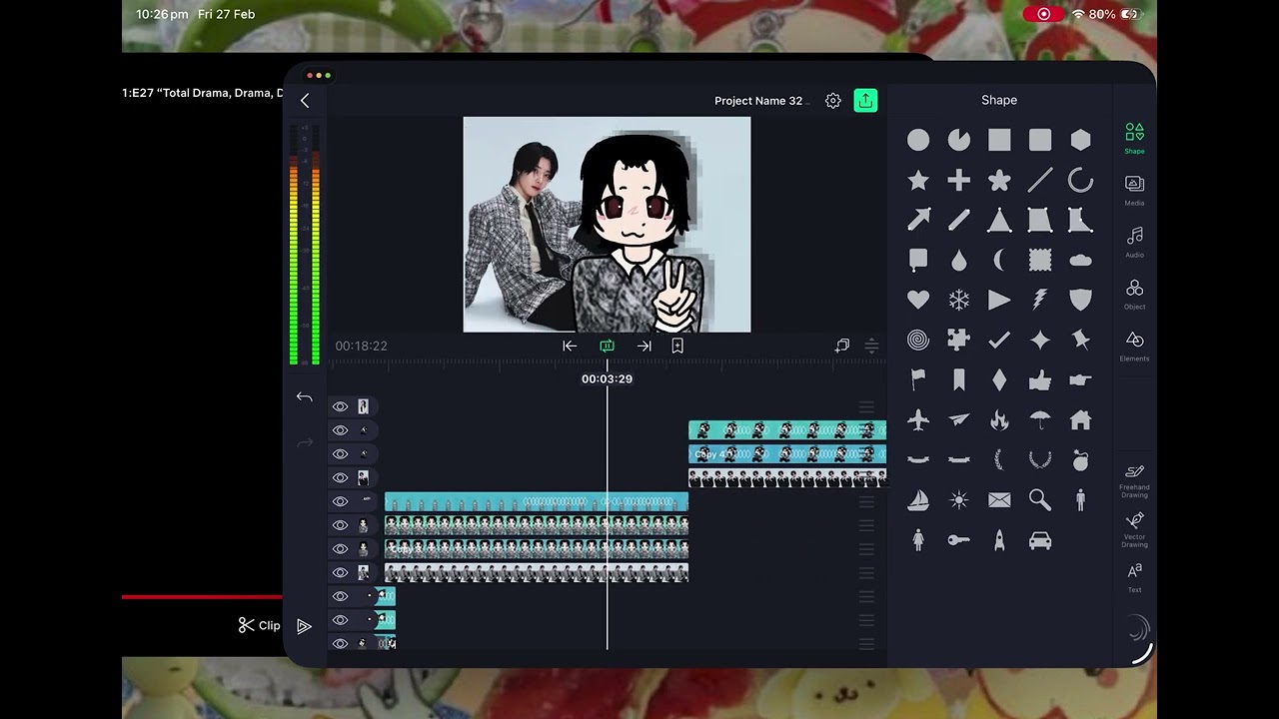Insert the heart shape

(x=918, y=300)
